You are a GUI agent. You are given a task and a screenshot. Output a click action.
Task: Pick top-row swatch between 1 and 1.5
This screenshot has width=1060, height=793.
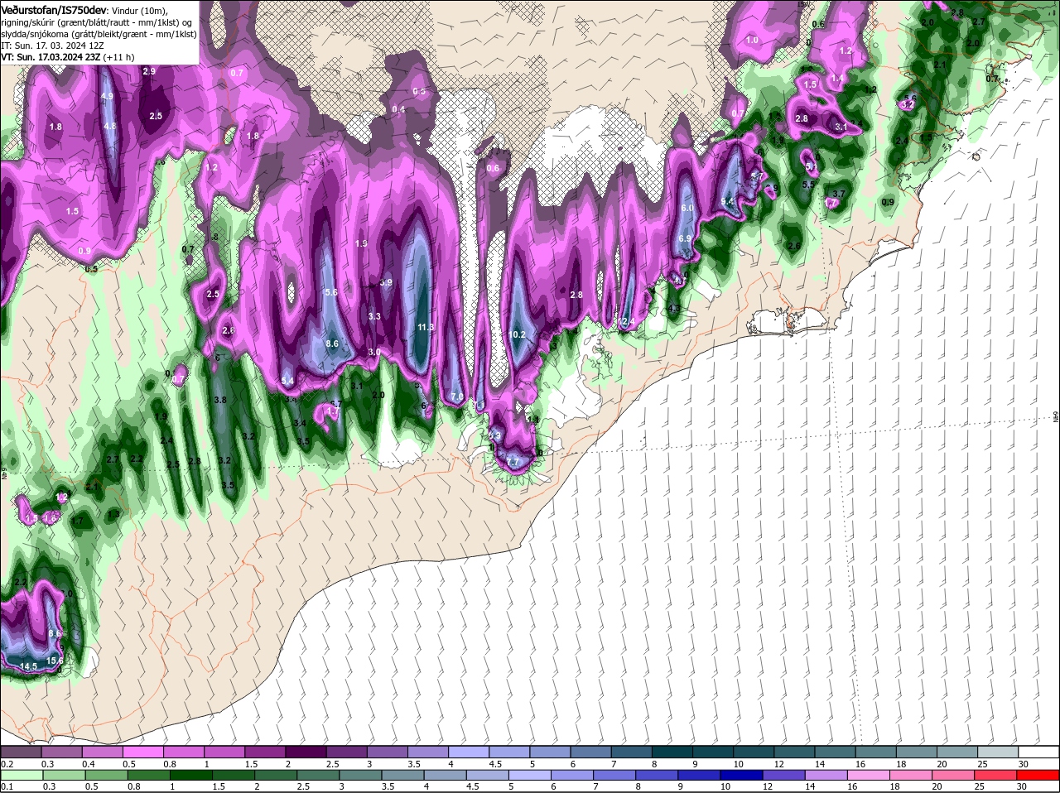pyautogui.click(x=224, y=752)
